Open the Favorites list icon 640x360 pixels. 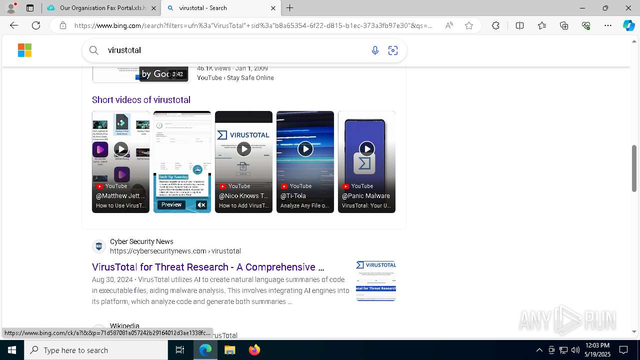[x=542, y=25]
